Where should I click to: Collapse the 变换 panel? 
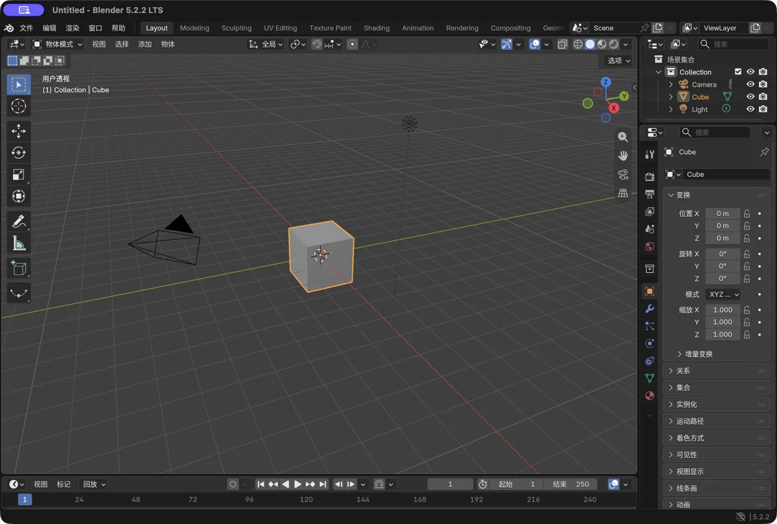717,195
